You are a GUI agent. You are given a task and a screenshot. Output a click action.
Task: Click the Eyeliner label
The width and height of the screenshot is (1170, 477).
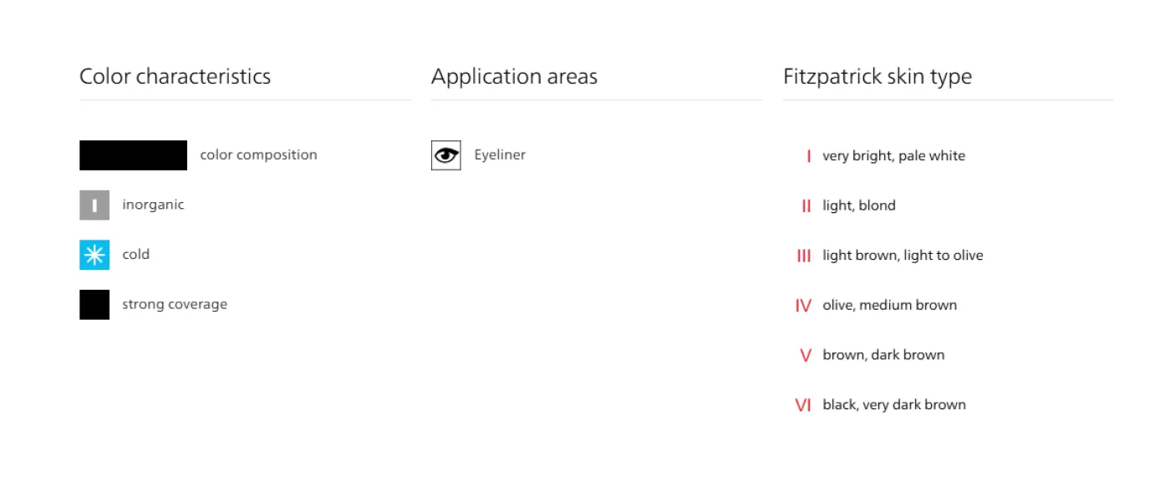coord(500,155)
